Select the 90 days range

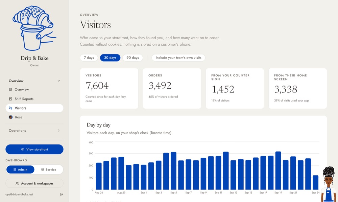point(132,58)
